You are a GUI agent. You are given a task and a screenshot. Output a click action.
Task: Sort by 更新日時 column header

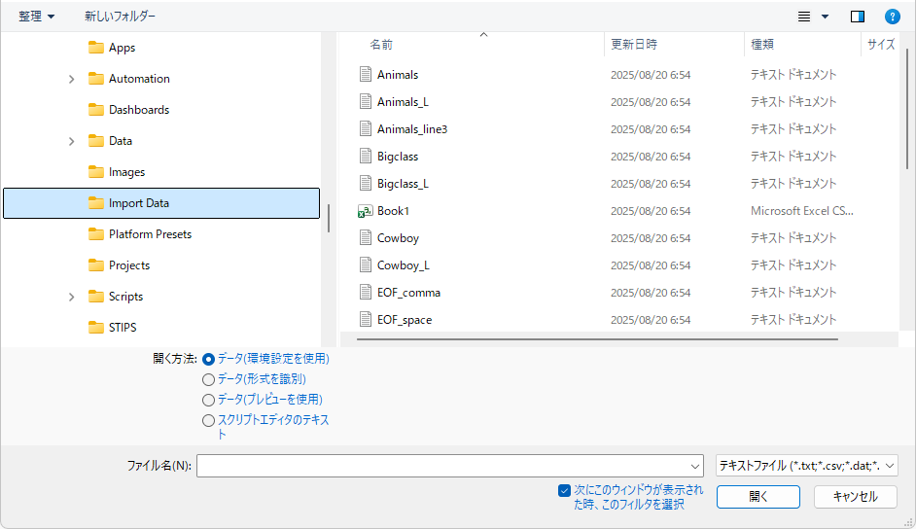[634, 45]
